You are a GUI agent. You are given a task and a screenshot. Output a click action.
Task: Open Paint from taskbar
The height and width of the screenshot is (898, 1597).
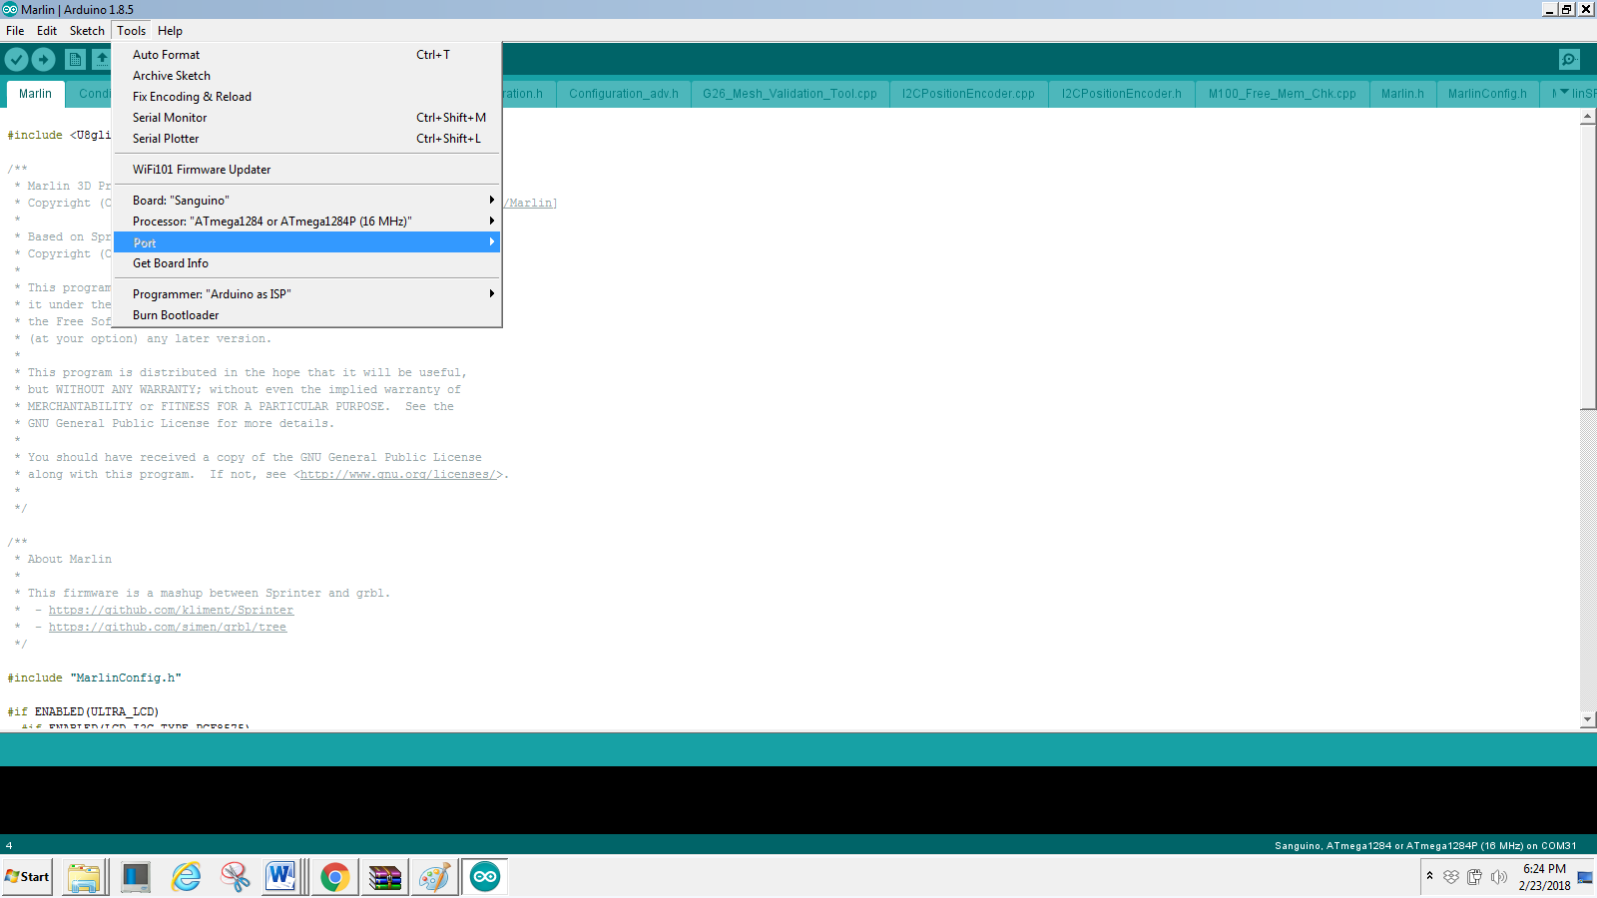point(435,877)
